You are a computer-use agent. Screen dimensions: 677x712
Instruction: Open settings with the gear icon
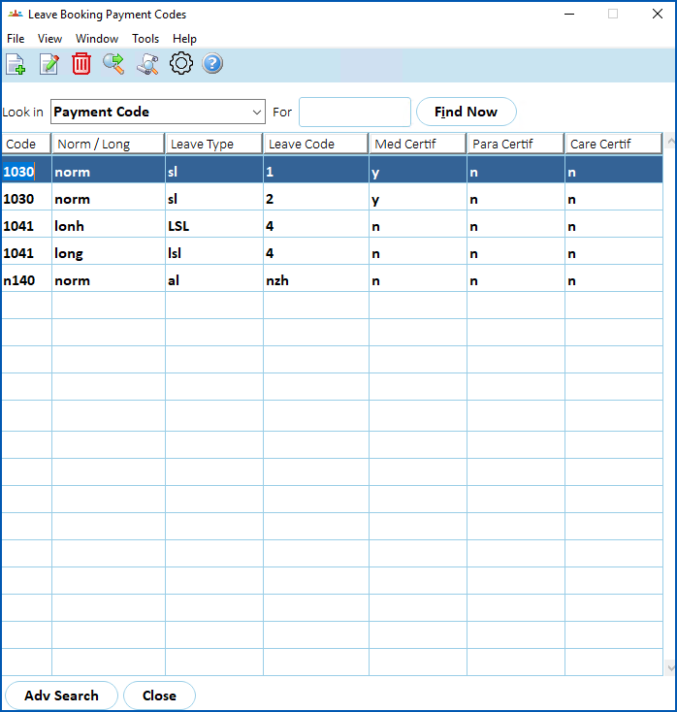180,64
